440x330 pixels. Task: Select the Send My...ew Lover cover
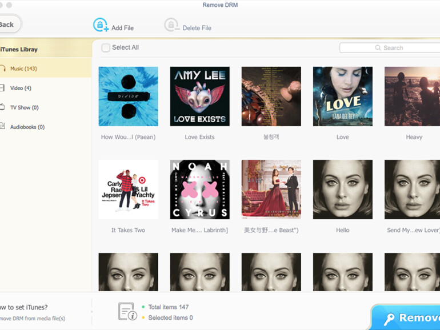coord(412,190)
